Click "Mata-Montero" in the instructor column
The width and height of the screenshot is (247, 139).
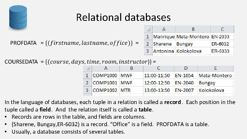pyautogui.click(x=215, y=75)
